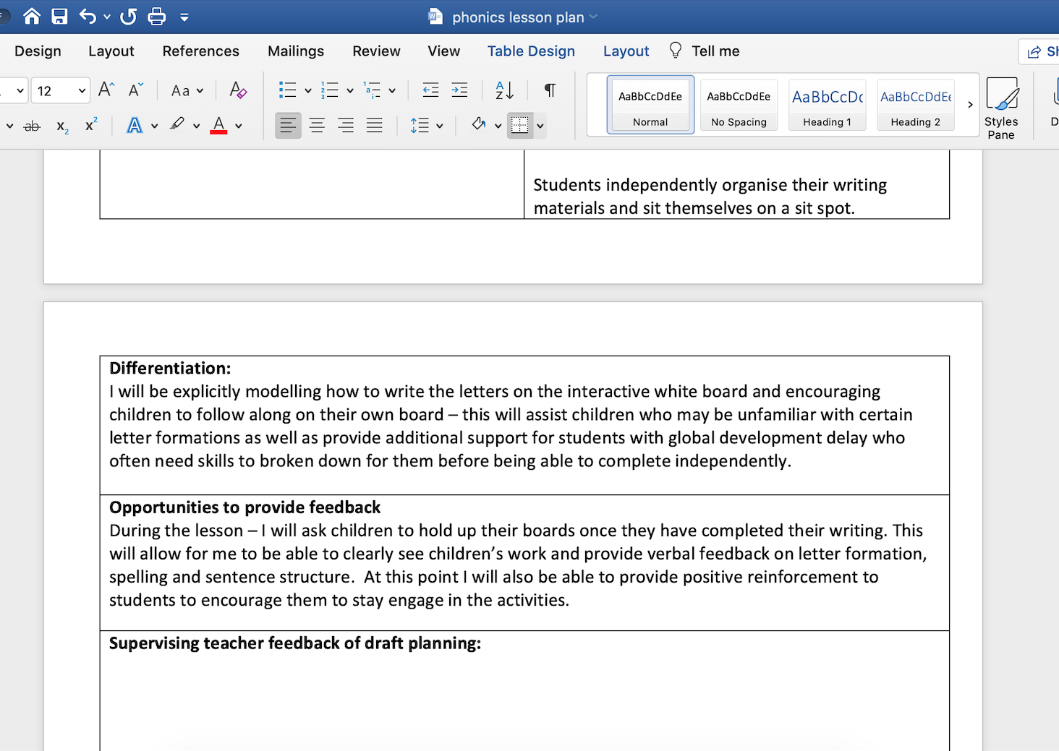The image size is (1059, 751).
Task: Apply shading with the paint bucket icon
Action: click(478, 124)
